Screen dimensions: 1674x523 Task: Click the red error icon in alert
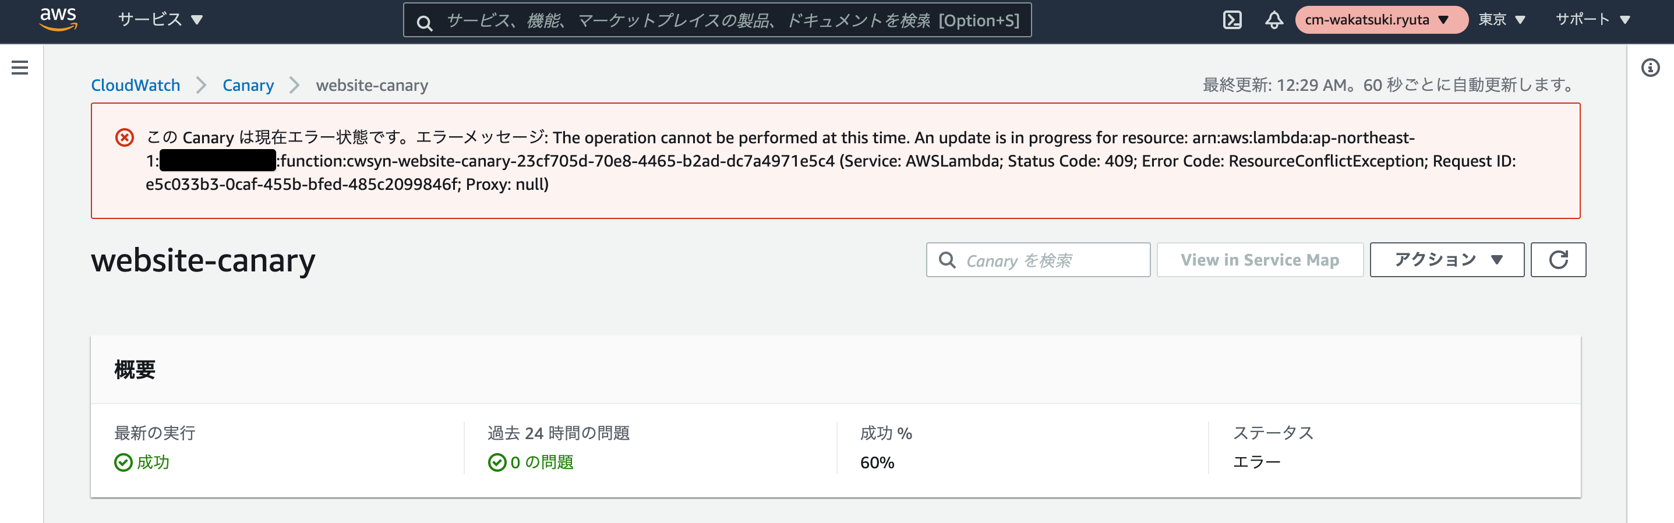pos(124,137)
